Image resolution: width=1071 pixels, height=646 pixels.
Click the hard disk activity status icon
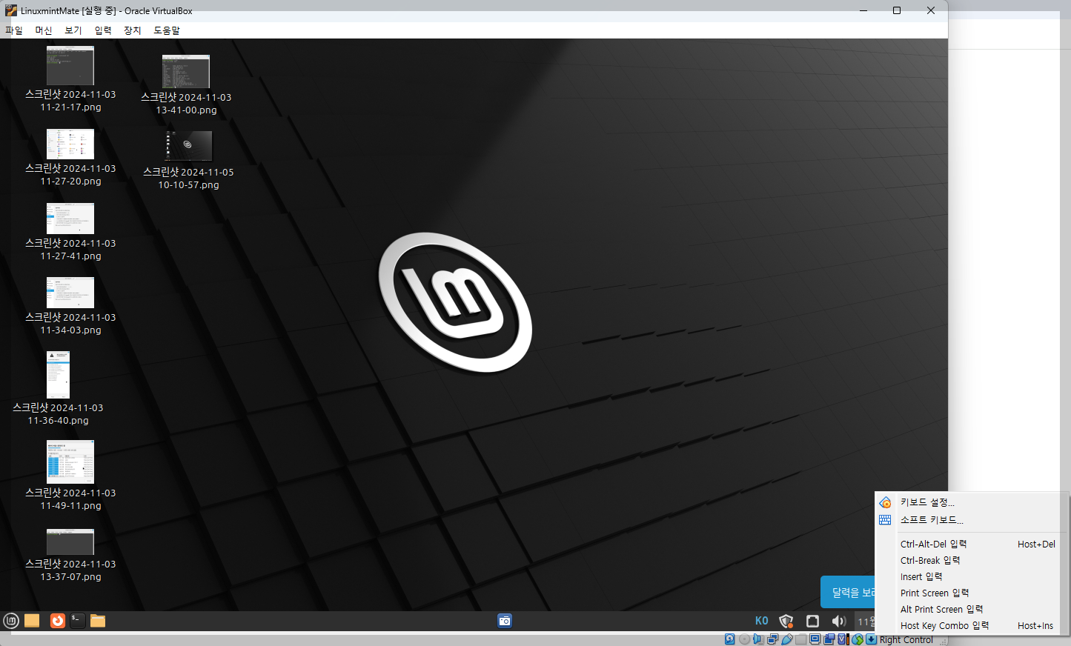point(730,639)
